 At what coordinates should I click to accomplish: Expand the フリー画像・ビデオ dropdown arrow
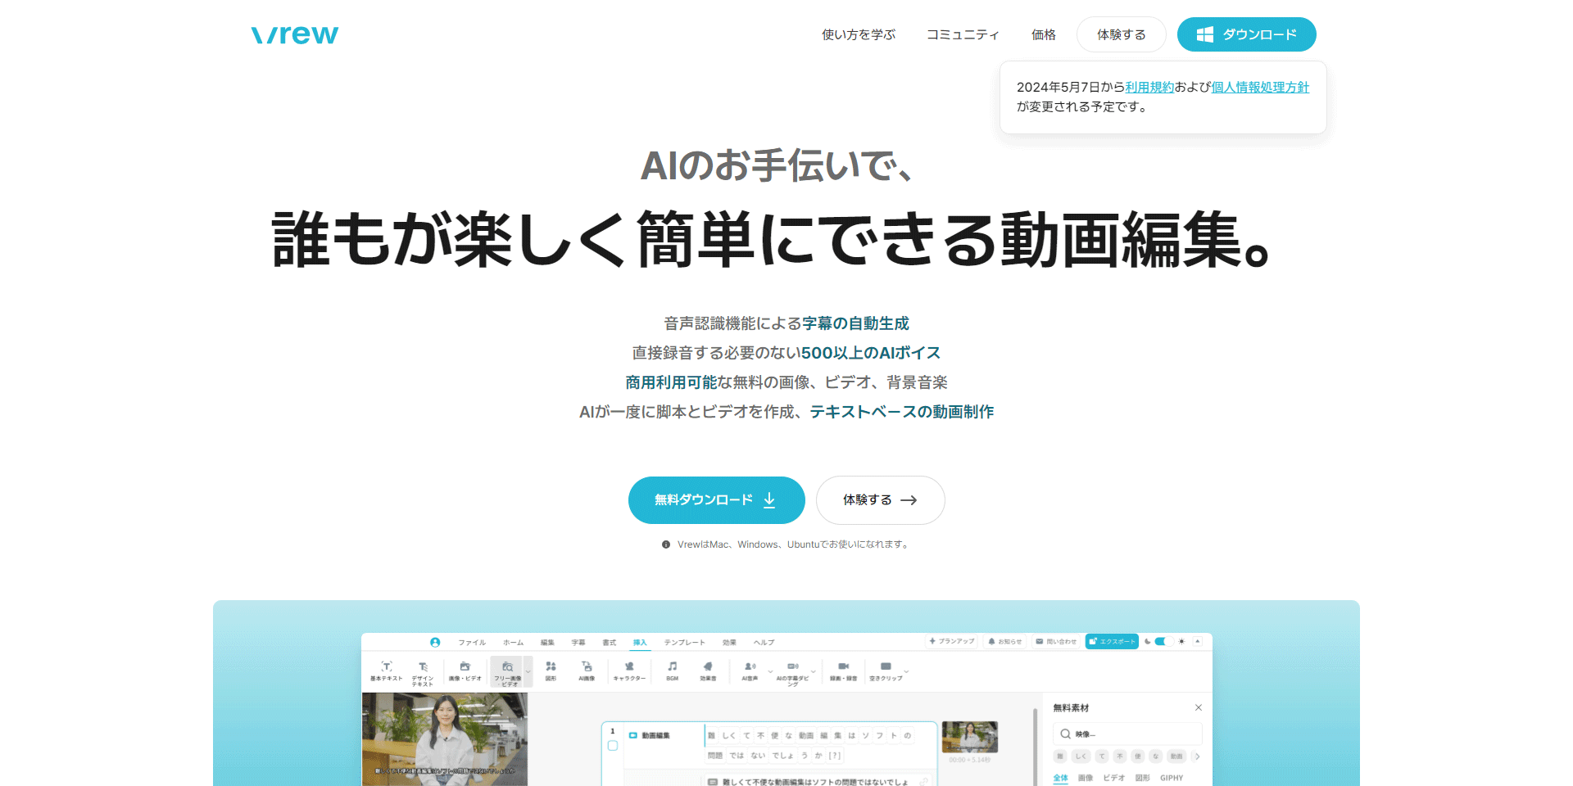pos(528,671)
